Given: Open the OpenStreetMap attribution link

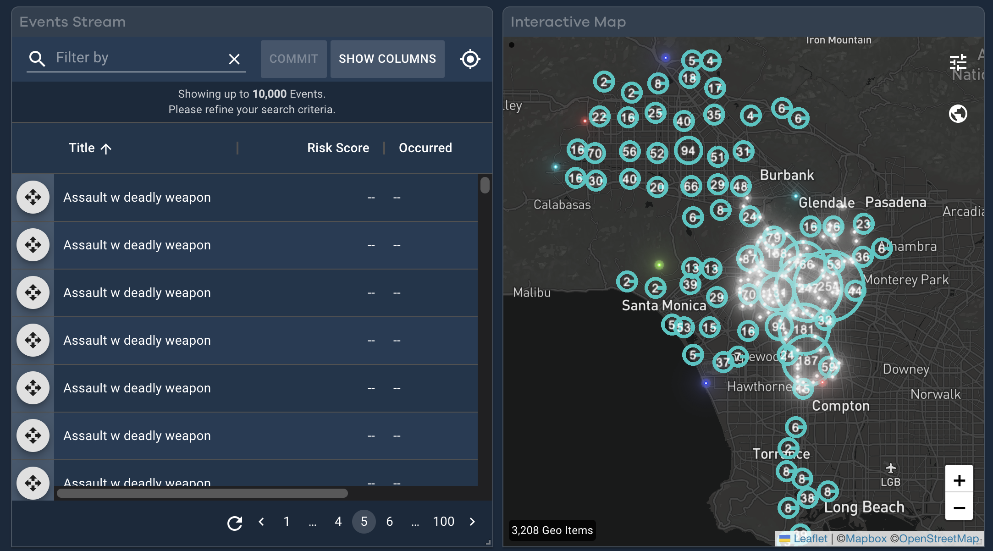Looking at the screenshot, I should coord(939,539).
